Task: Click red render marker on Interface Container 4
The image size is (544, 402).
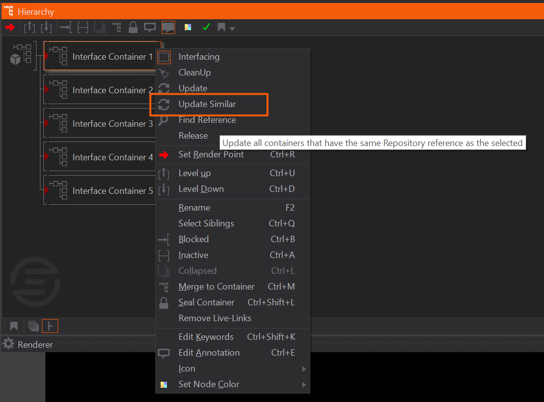Action: point(46,156)
